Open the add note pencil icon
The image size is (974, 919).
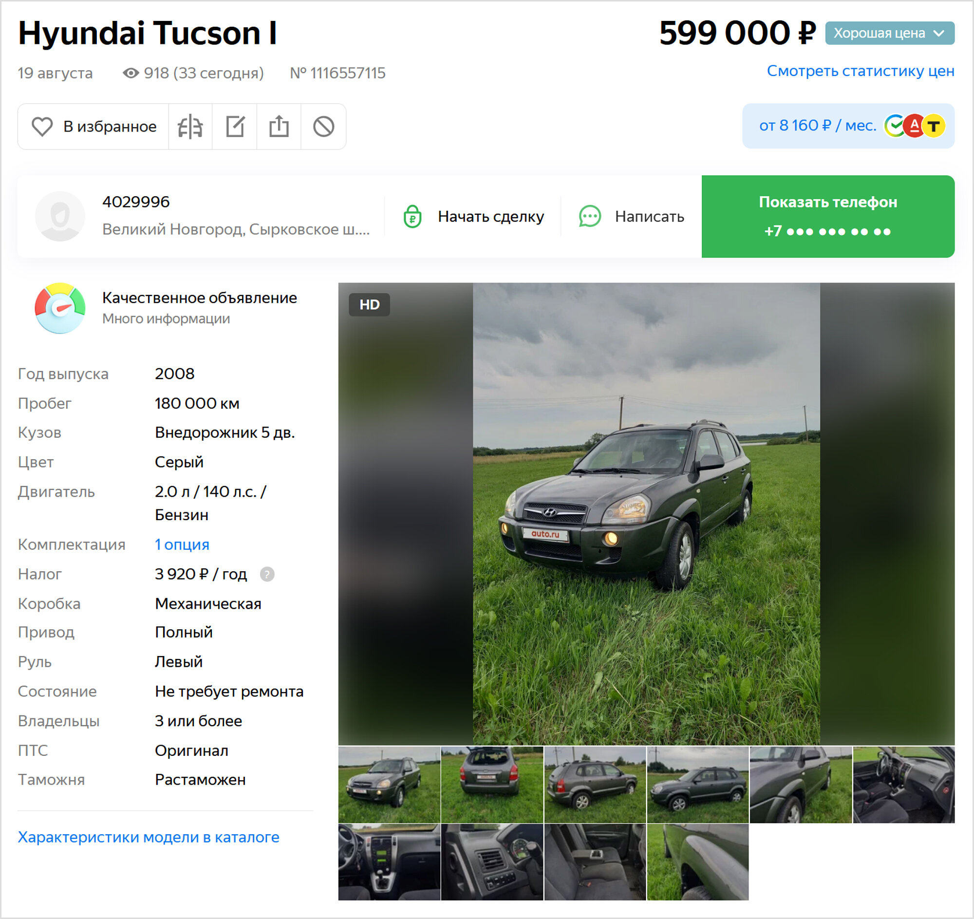(x=235, y=127)
